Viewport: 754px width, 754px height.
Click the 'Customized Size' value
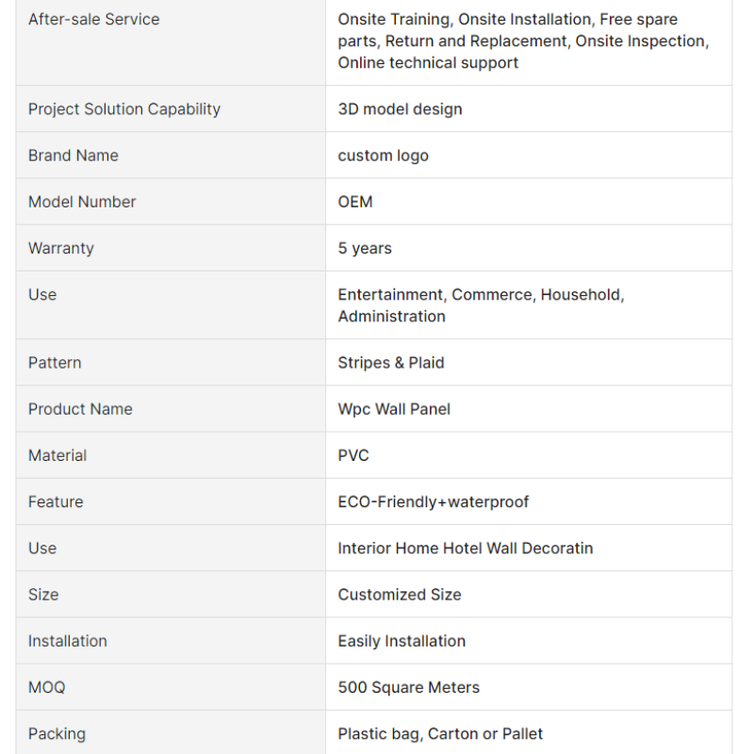pos(400,595)
